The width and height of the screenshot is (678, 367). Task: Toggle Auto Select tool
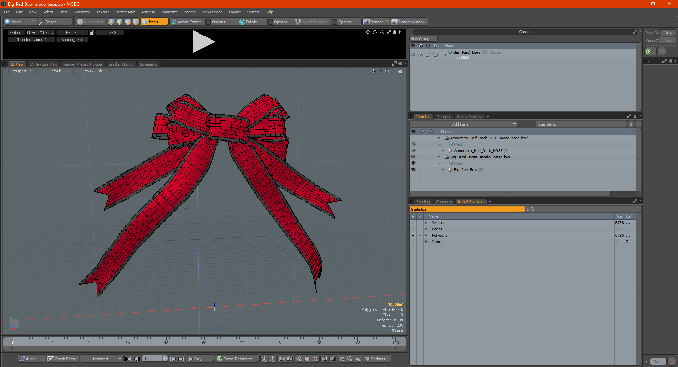coord(90,22)
